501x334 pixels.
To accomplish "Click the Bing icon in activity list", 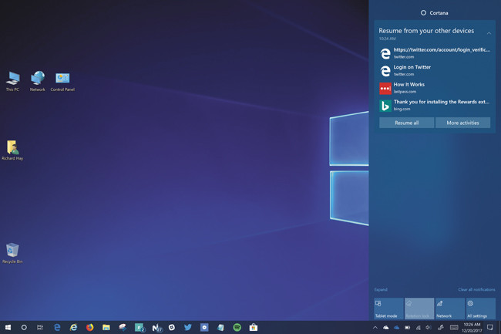I will pos(385,106).
